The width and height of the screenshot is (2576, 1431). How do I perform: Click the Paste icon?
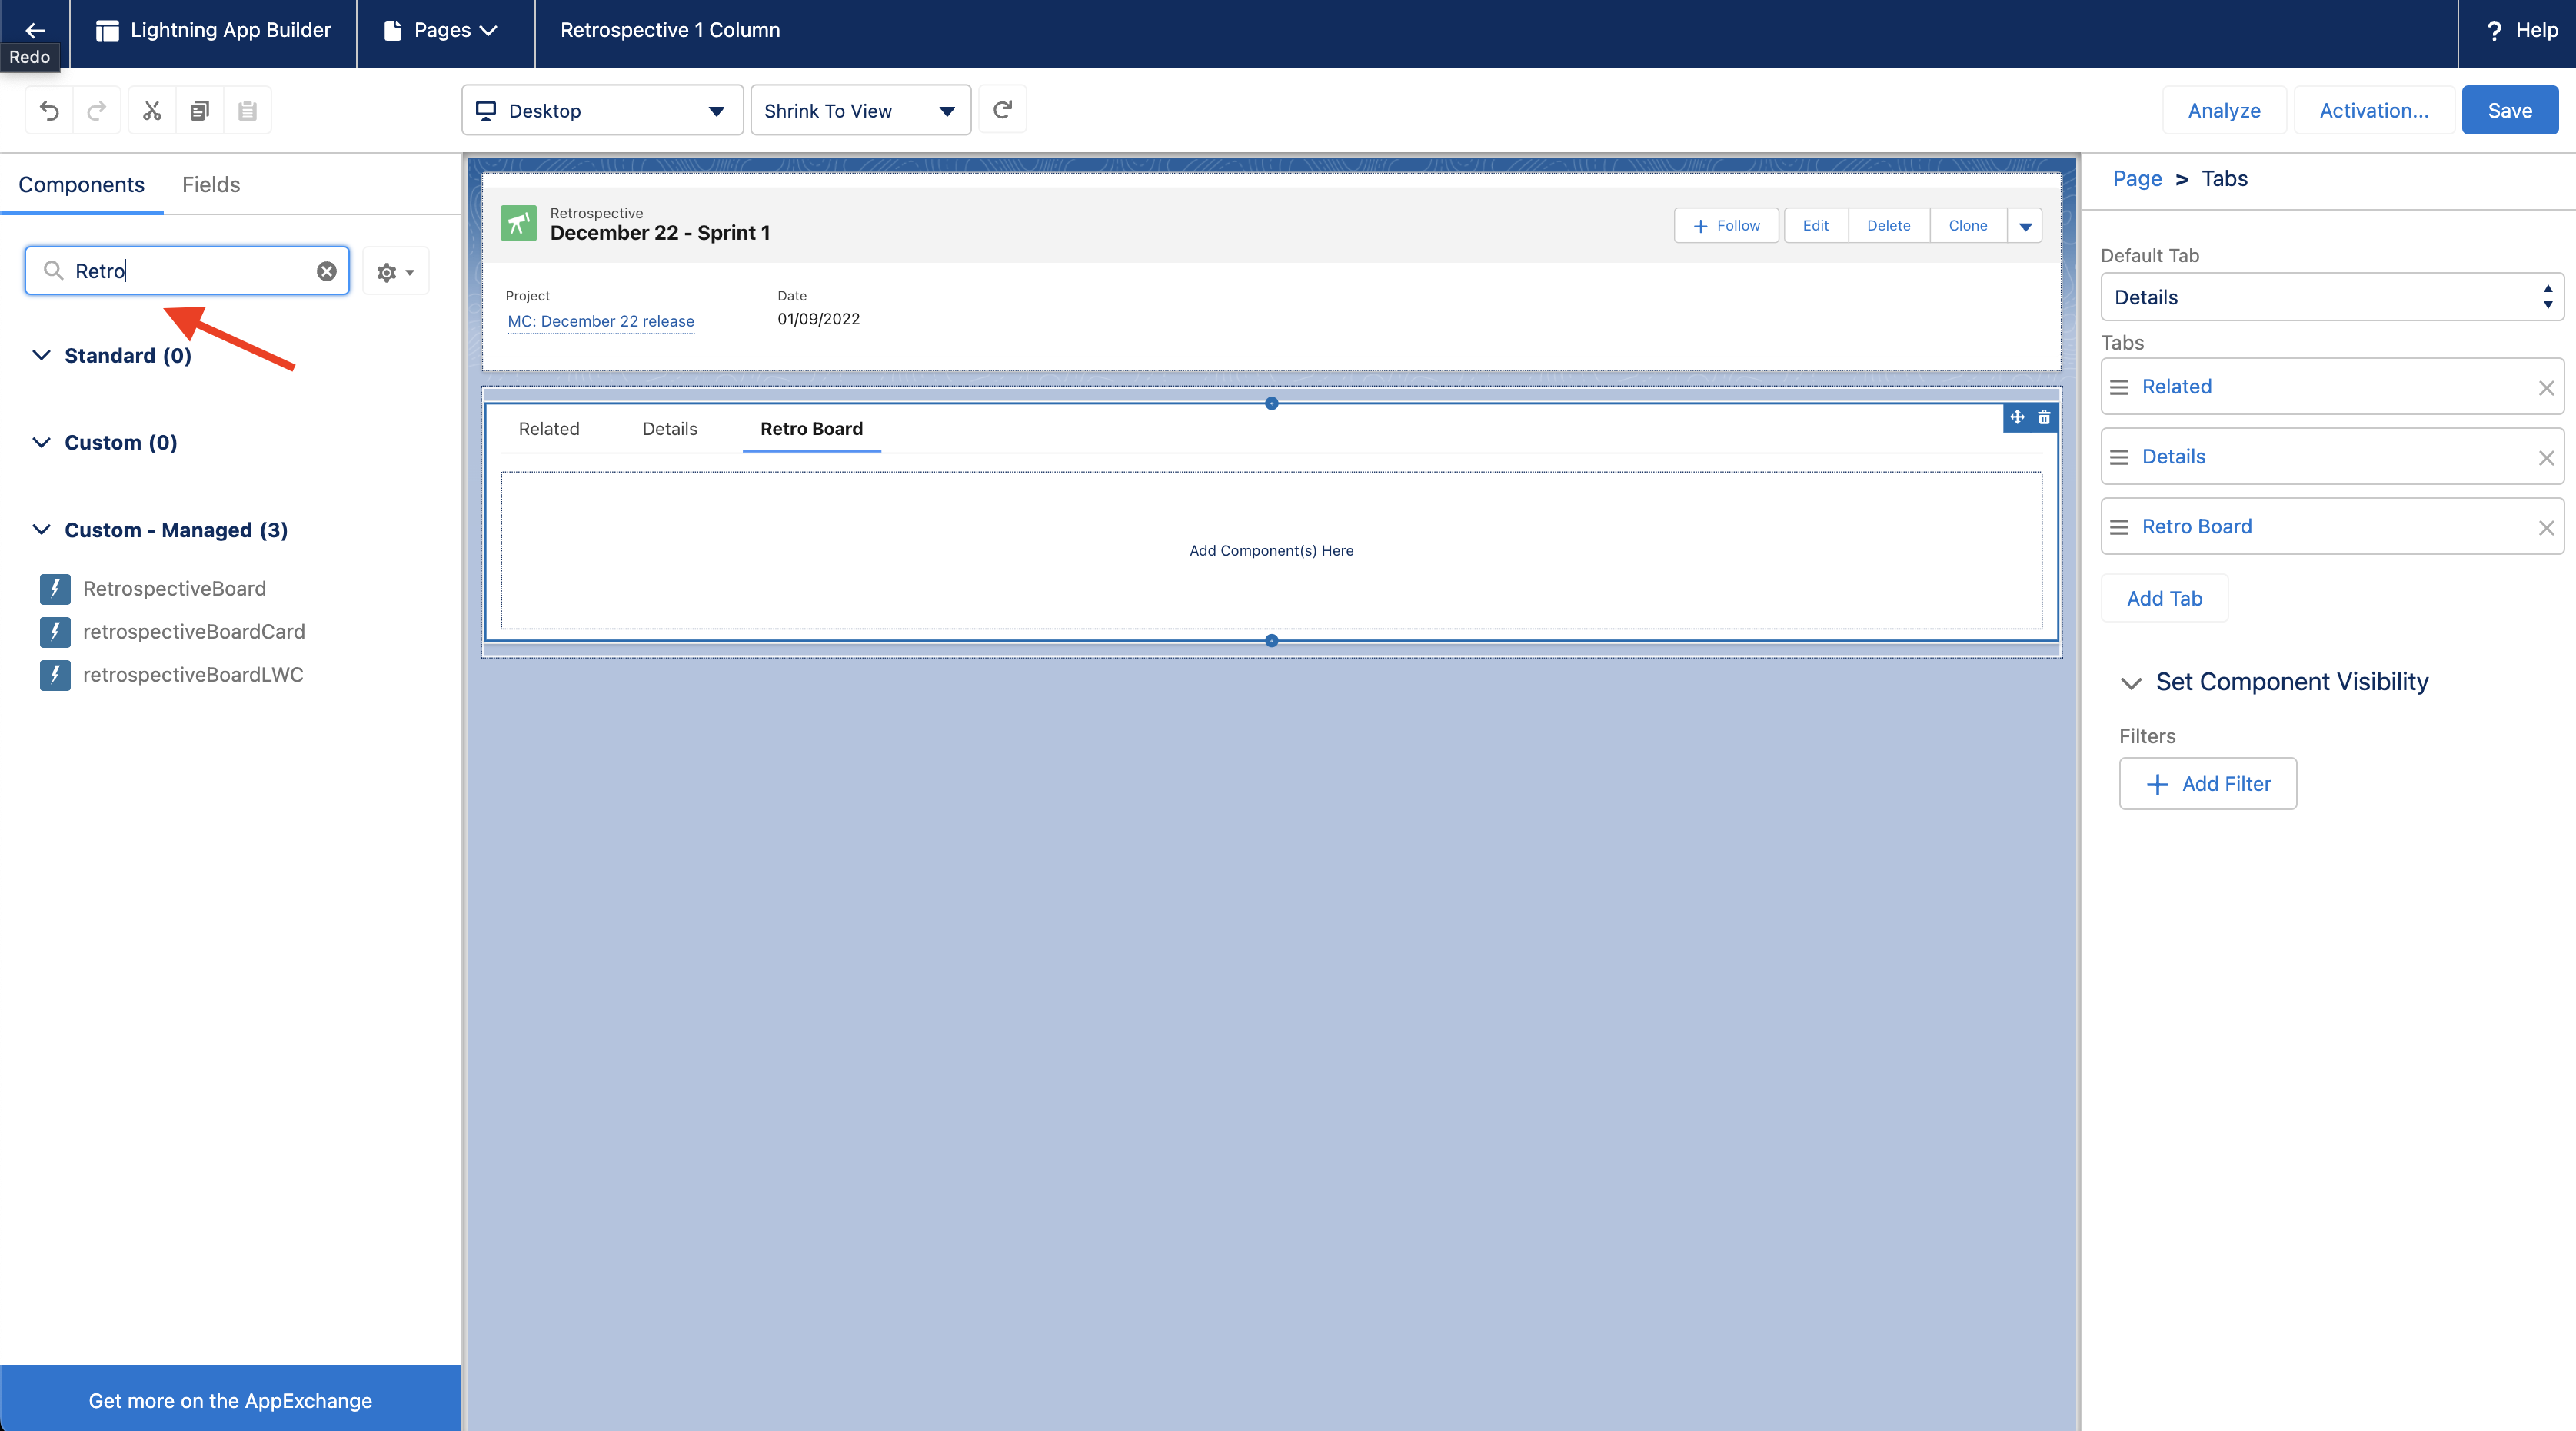tap(247, 110)
